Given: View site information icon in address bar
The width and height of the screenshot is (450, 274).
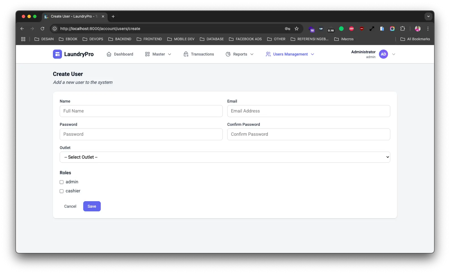Looking at the screenshot, I should (x=55, y=29).
